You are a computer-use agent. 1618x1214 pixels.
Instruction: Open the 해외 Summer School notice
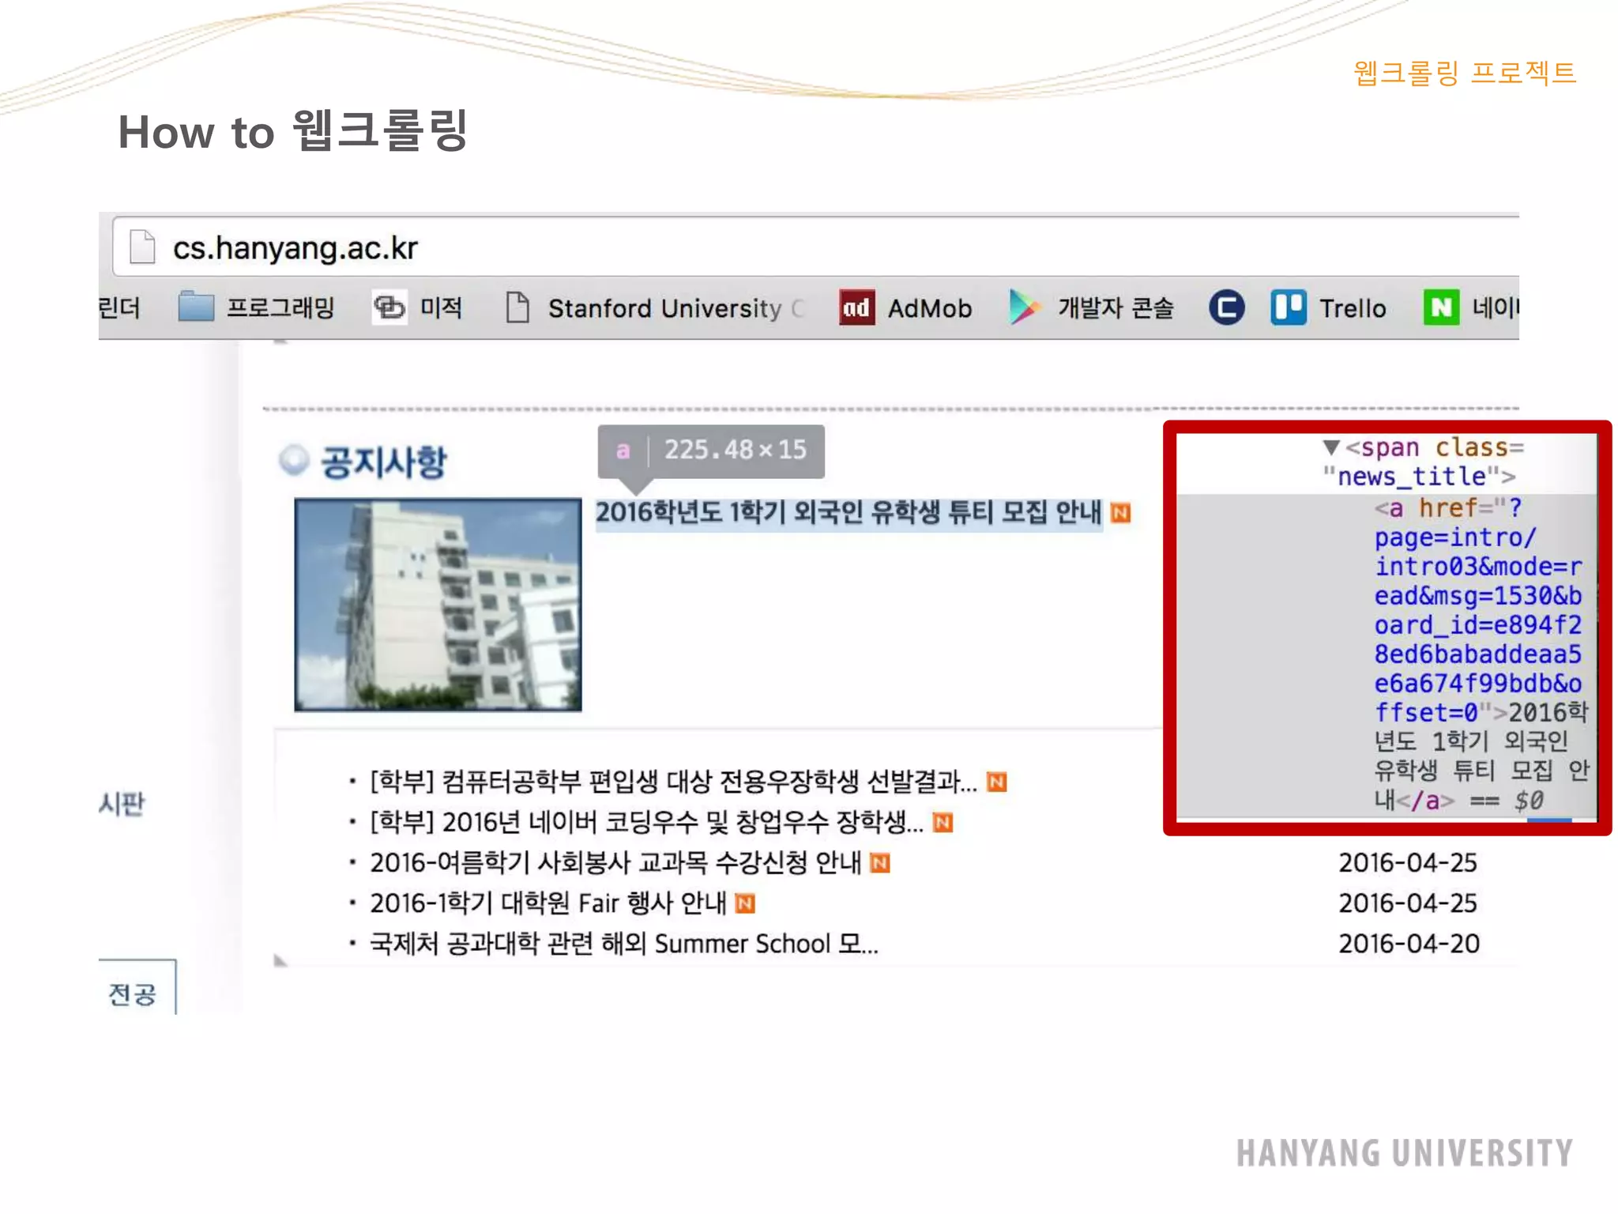click(624, 943)
